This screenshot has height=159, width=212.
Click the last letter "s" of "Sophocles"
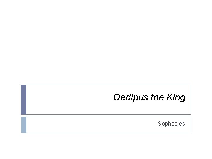pyautogui.click(x=184, y=124)
